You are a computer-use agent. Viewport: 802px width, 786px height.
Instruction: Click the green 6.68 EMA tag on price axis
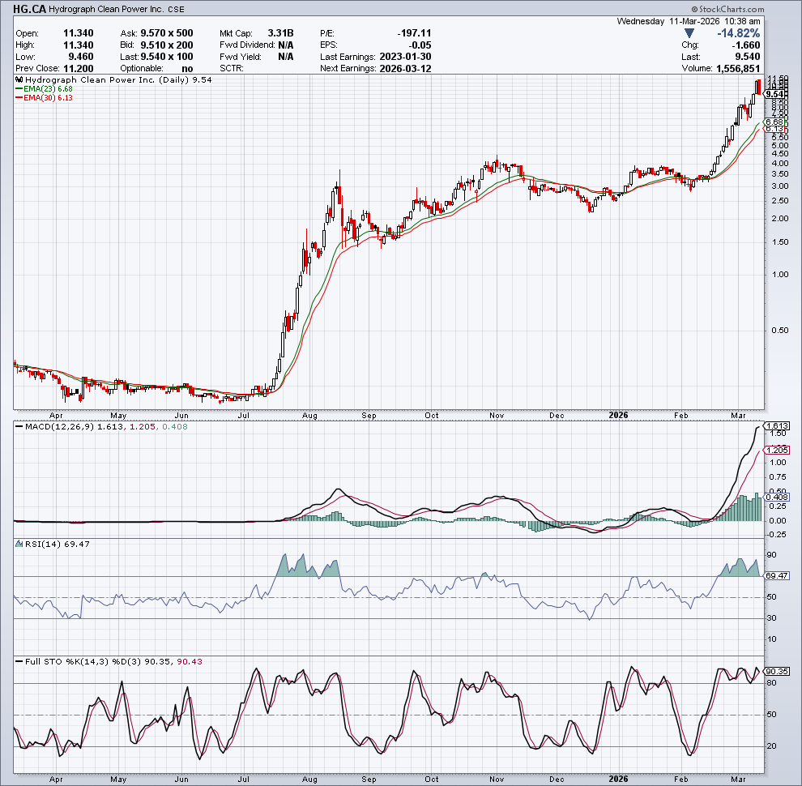click(774, 122)
